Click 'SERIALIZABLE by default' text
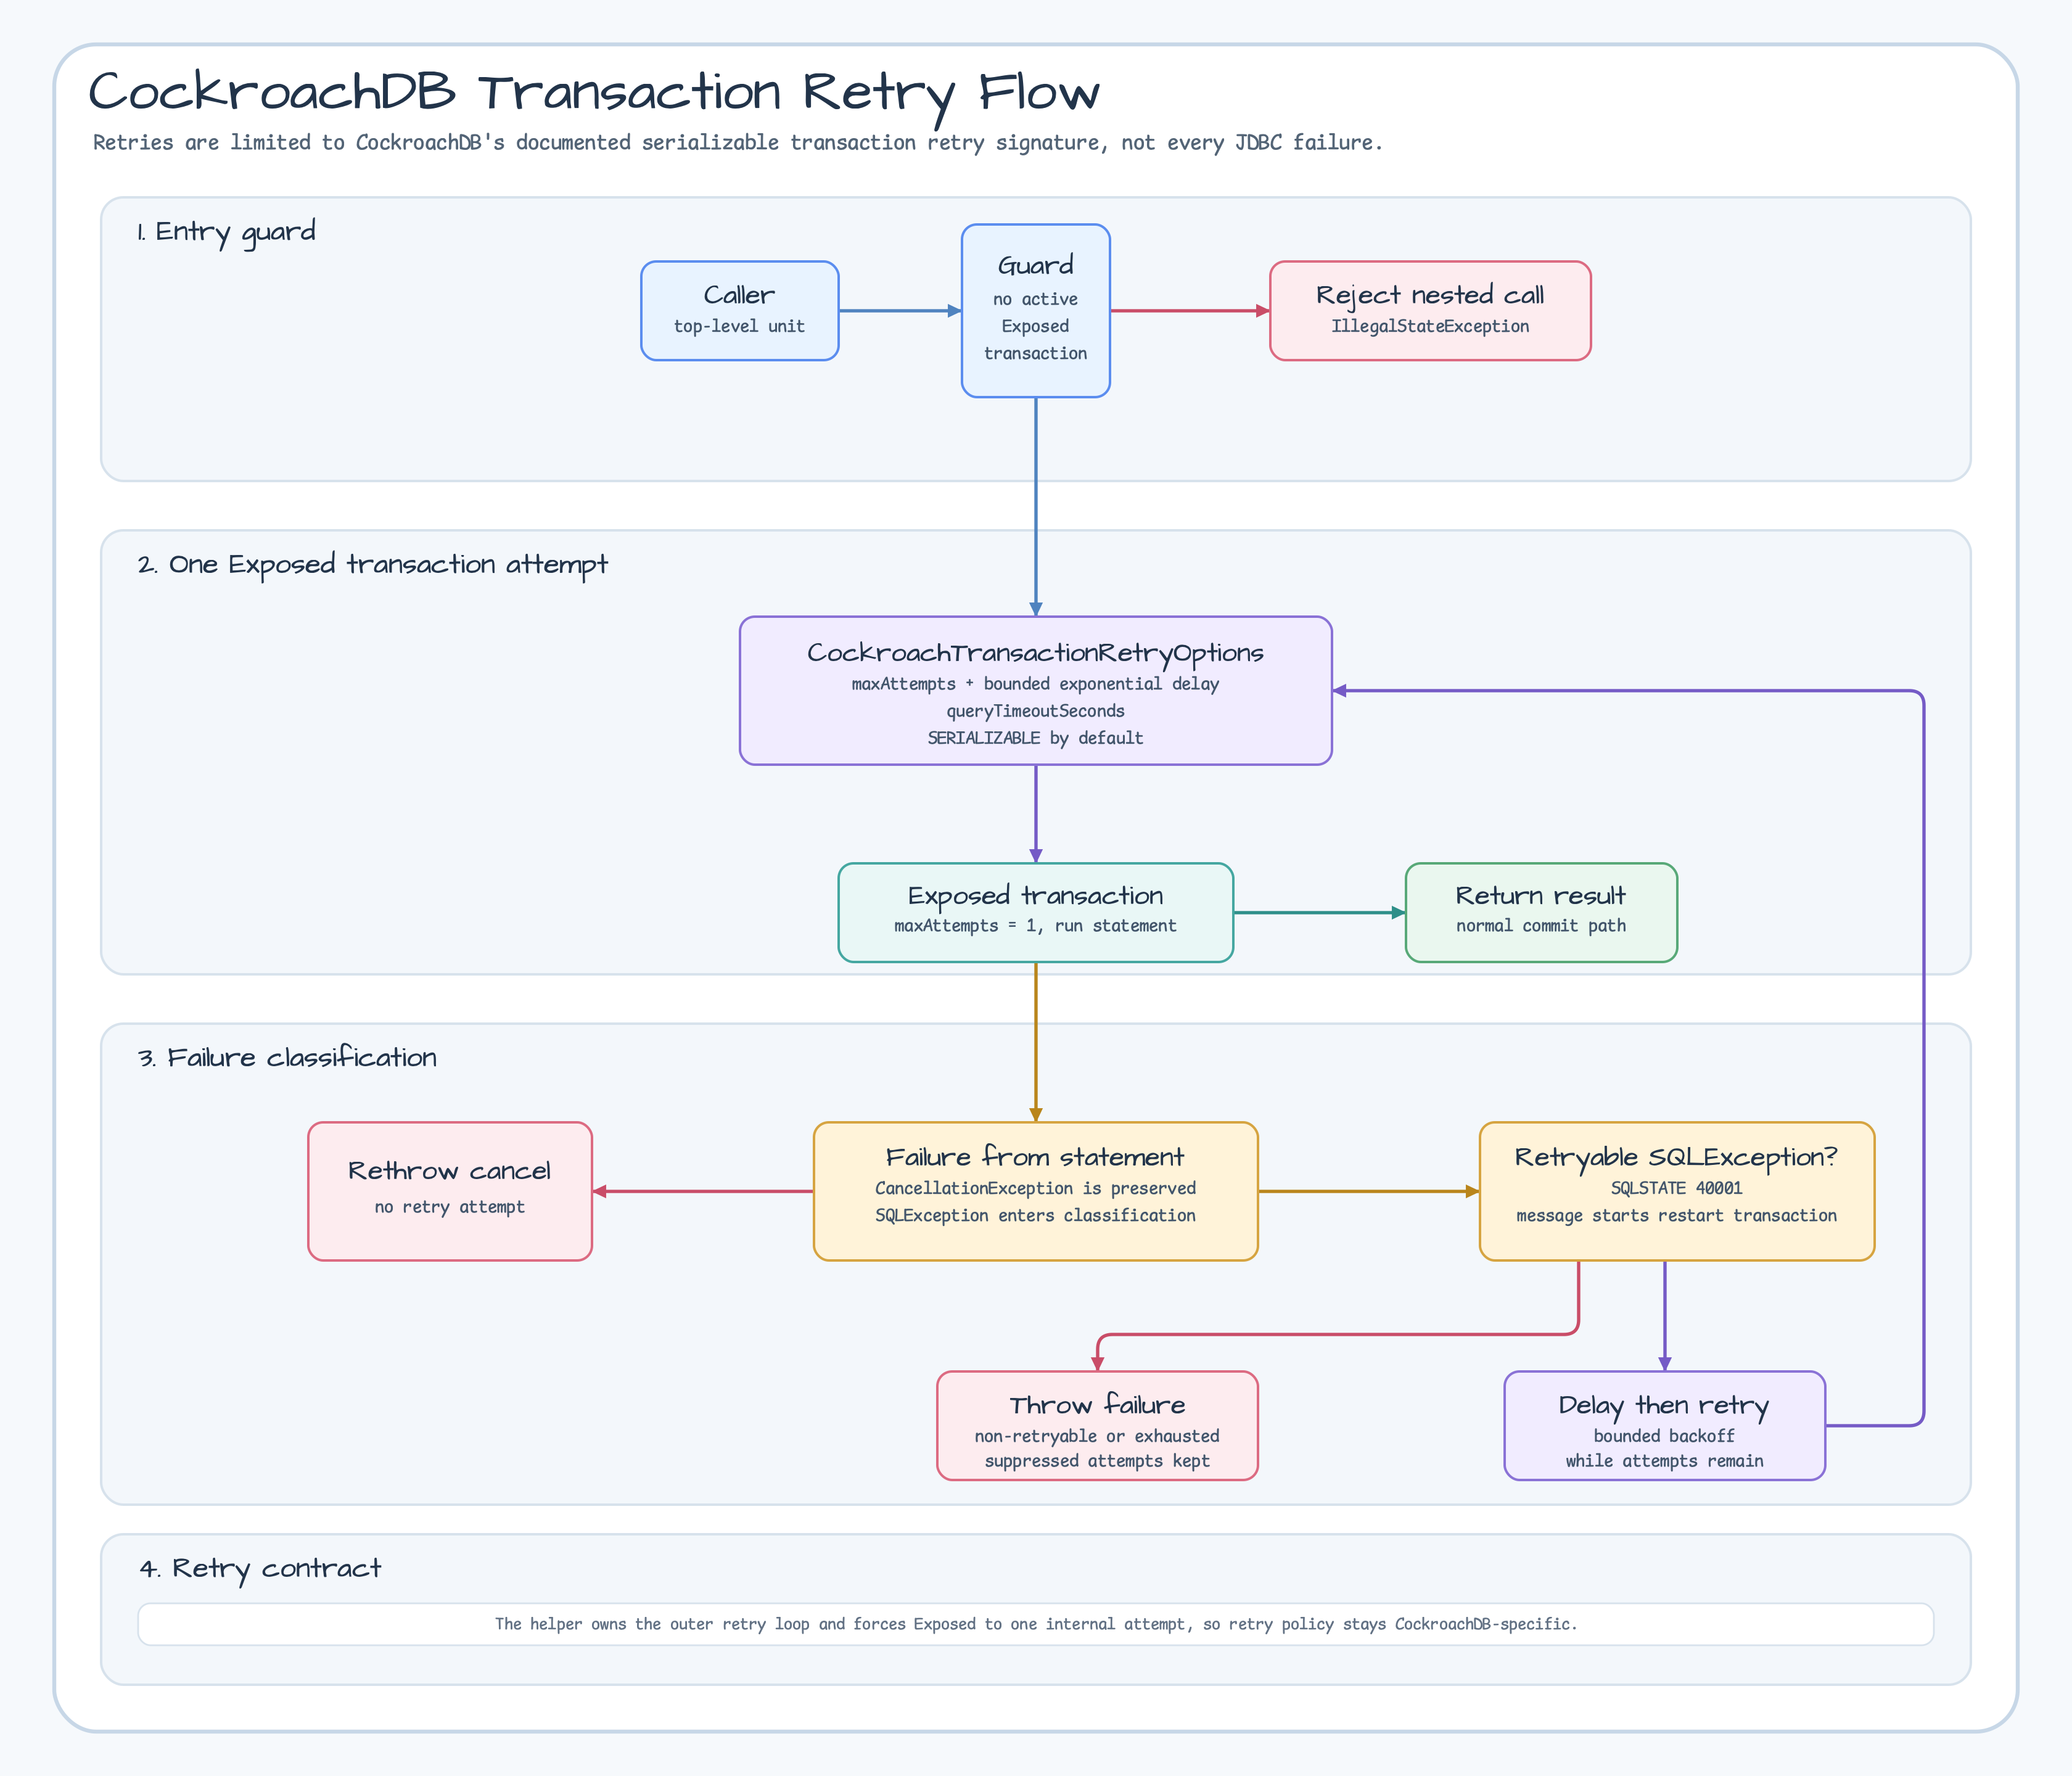Image resolution: width=2072 pixels, height=1776 pixels. 1035,738
